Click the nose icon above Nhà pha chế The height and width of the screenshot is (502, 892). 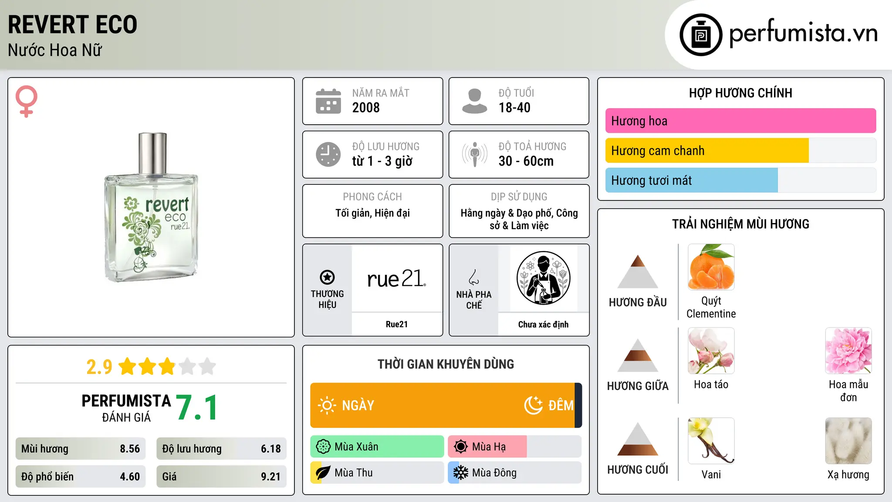[474, 277]
